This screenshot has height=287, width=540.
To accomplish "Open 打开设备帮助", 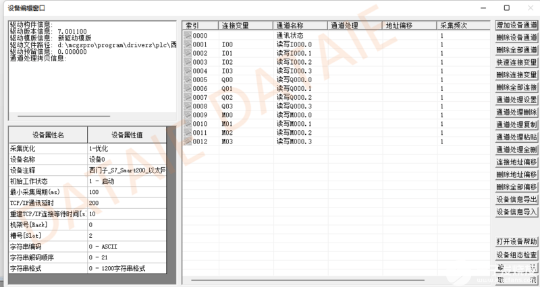I will [516, 242].
